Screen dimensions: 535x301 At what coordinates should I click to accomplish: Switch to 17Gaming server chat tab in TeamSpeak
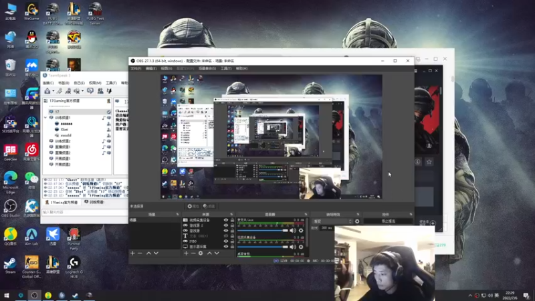pyautogui.click(x=62, y=203)
